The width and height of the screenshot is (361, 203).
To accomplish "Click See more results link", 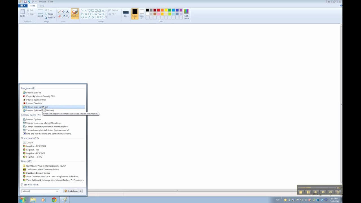I will pyautogui.click(x=31, y=185).
